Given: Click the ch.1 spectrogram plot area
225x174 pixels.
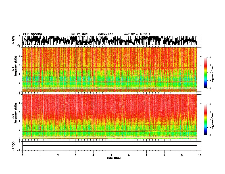Looking at the screenshot, I should pos(109,69).
